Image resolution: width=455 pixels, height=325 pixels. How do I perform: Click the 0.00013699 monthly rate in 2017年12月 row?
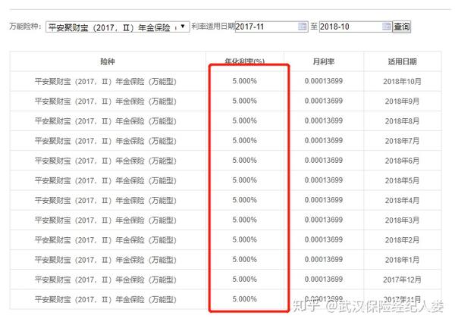tap(324, 280)
